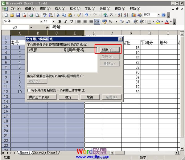This screenshot has height=160, width=185.
Task: Decrease indent in formatting toolbar
Action: coord(136,21)
